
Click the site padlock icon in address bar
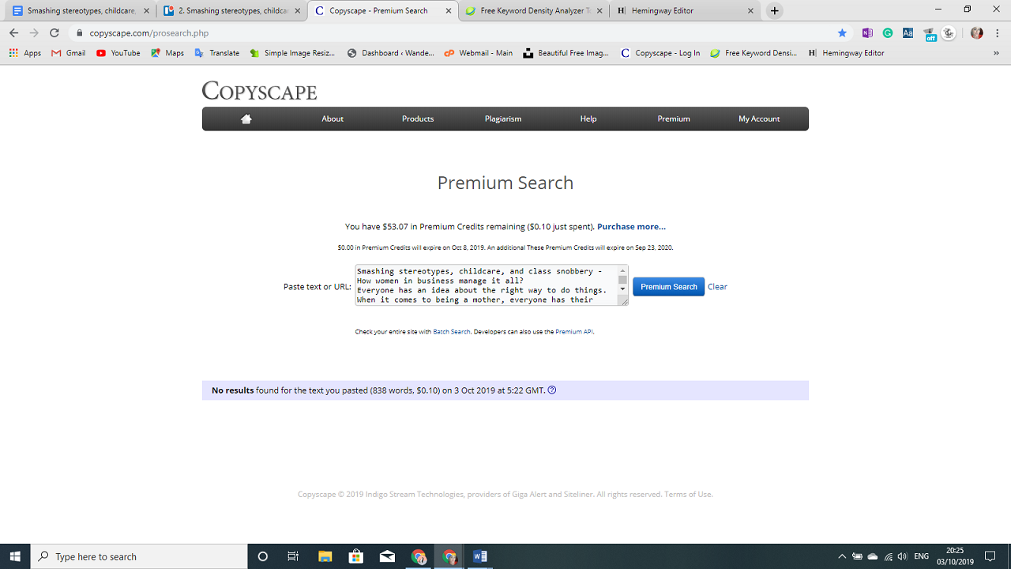click(x=79, y=33)
